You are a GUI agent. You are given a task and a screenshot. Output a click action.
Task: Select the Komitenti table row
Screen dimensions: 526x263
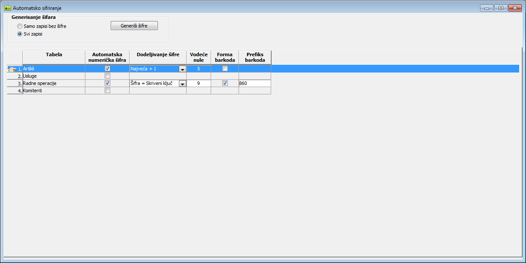click(x=54, y=91)
